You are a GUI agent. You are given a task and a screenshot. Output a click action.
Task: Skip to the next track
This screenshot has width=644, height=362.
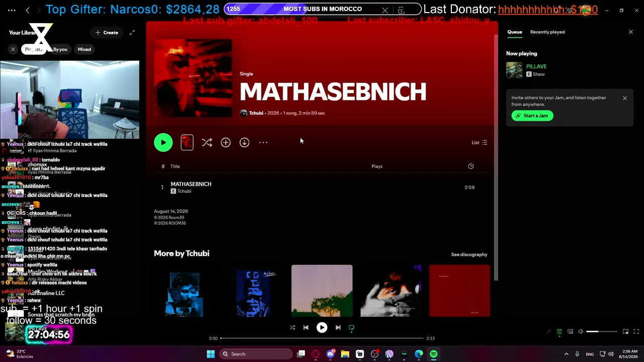click(338, 327)
